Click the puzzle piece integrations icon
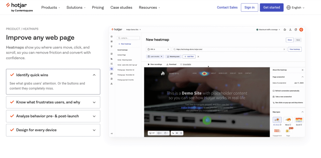The image size is (321, 158). (x=285, y=30)
